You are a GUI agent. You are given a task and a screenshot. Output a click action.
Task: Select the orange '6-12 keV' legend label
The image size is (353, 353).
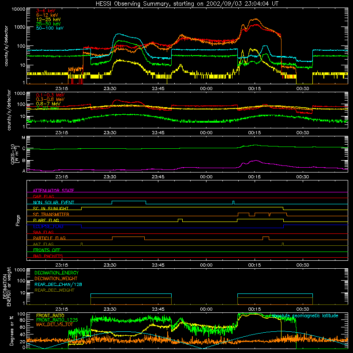(x=47, y=15)
